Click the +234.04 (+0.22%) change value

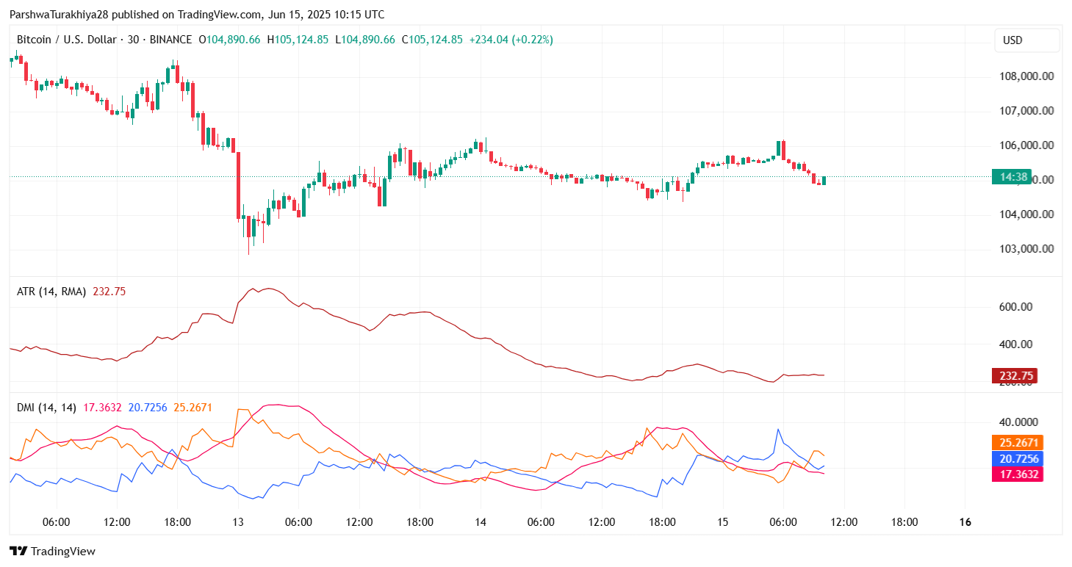click(x=511, y=40)
